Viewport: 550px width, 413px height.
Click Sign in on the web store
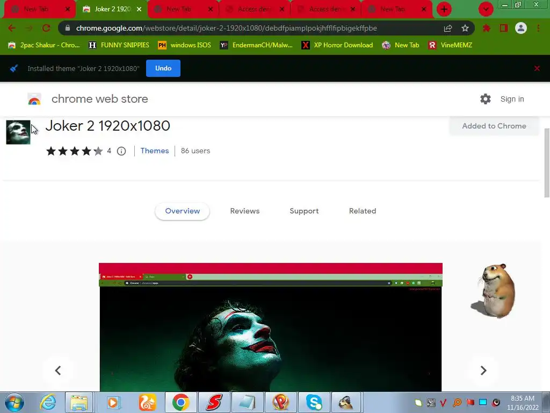pos(512,99)
